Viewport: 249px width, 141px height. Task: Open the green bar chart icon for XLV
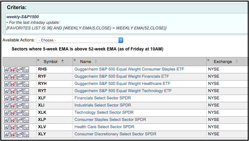pyautogui.click(x=7, y=127)
